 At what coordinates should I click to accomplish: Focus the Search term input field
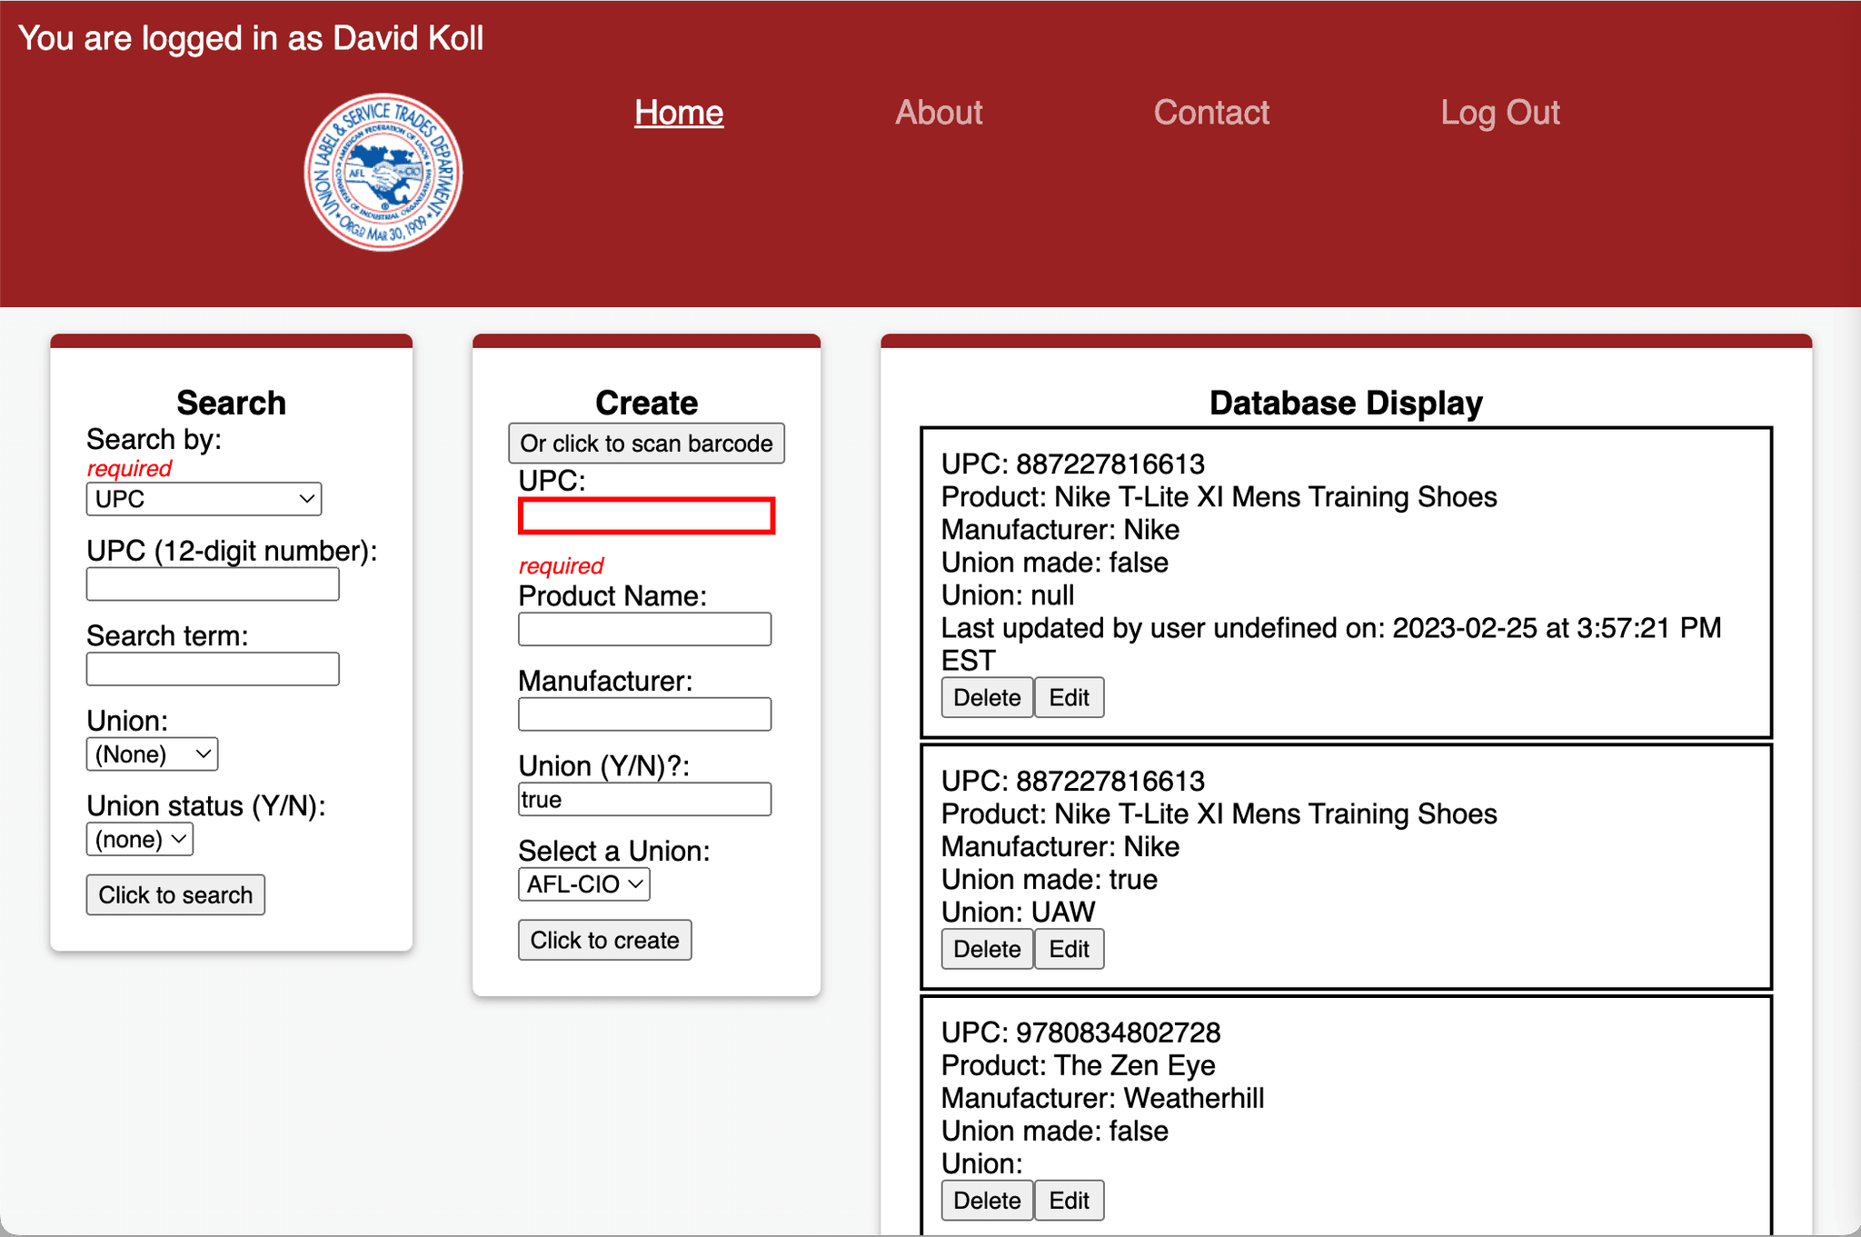(x=213, y=669)
